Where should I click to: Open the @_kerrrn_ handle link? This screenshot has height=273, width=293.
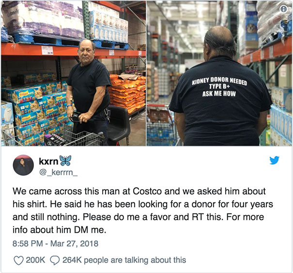(x=58, y=172)
